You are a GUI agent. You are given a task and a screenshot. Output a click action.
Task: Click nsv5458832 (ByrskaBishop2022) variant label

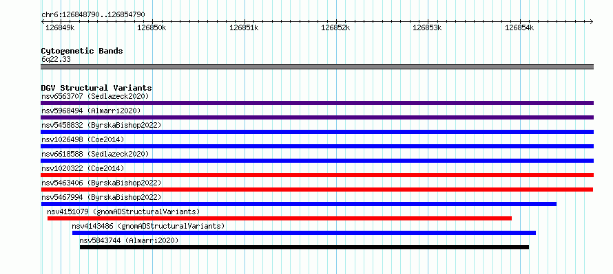pos(101,125)
